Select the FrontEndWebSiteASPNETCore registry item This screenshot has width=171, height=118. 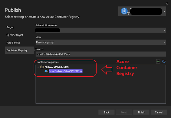(66, 71)
